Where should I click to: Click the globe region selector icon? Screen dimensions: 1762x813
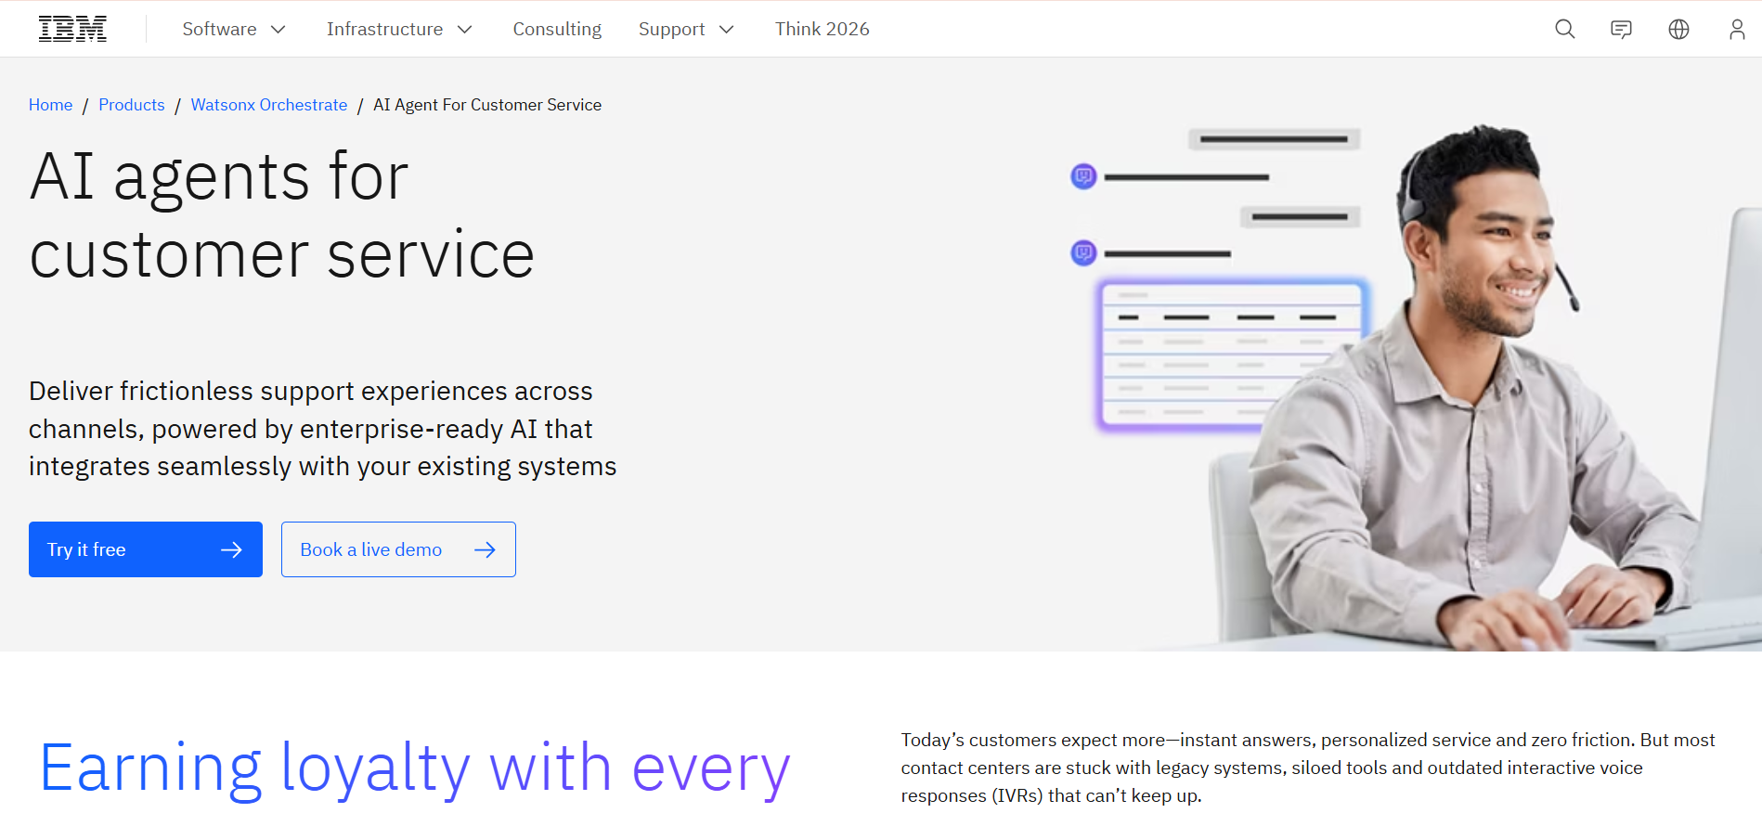[x=1678, y=29]
